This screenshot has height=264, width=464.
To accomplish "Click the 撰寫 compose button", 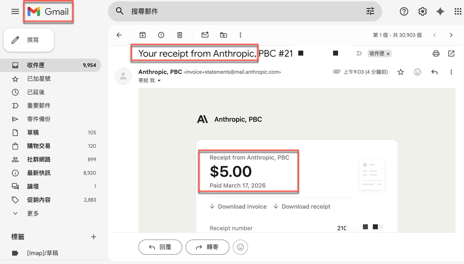I will [29, 40].
